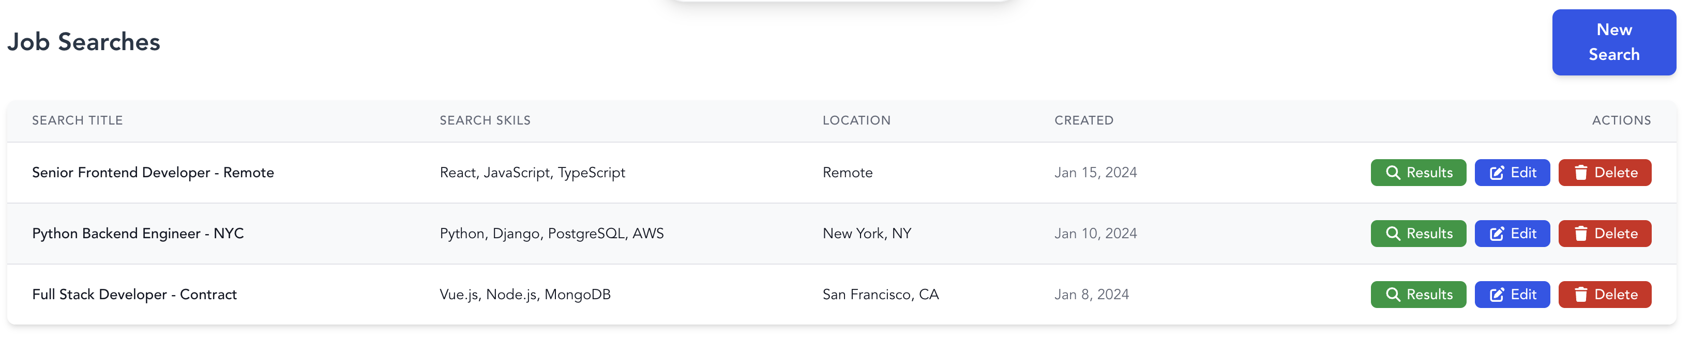1690x339 pixels.
Task: Click pencil edit icon for Python Backend Engineer
Action: [1497, 234]
